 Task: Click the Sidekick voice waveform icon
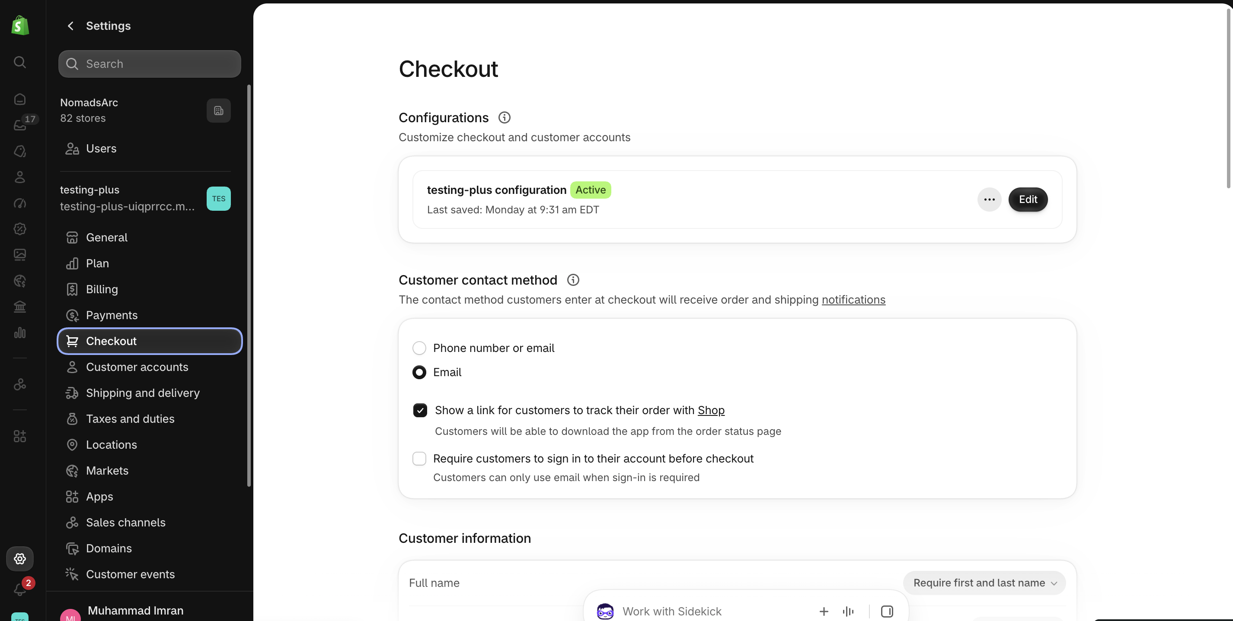pyautogui.click(x=848, y=611)
